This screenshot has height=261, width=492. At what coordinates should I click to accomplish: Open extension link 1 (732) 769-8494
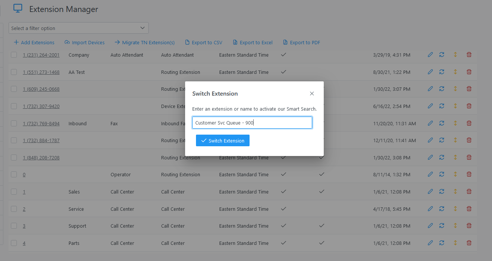(41, 123)
